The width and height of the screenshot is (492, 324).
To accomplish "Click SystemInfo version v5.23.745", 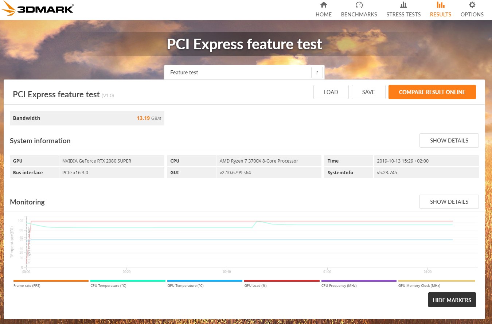I will pos(387,173).
